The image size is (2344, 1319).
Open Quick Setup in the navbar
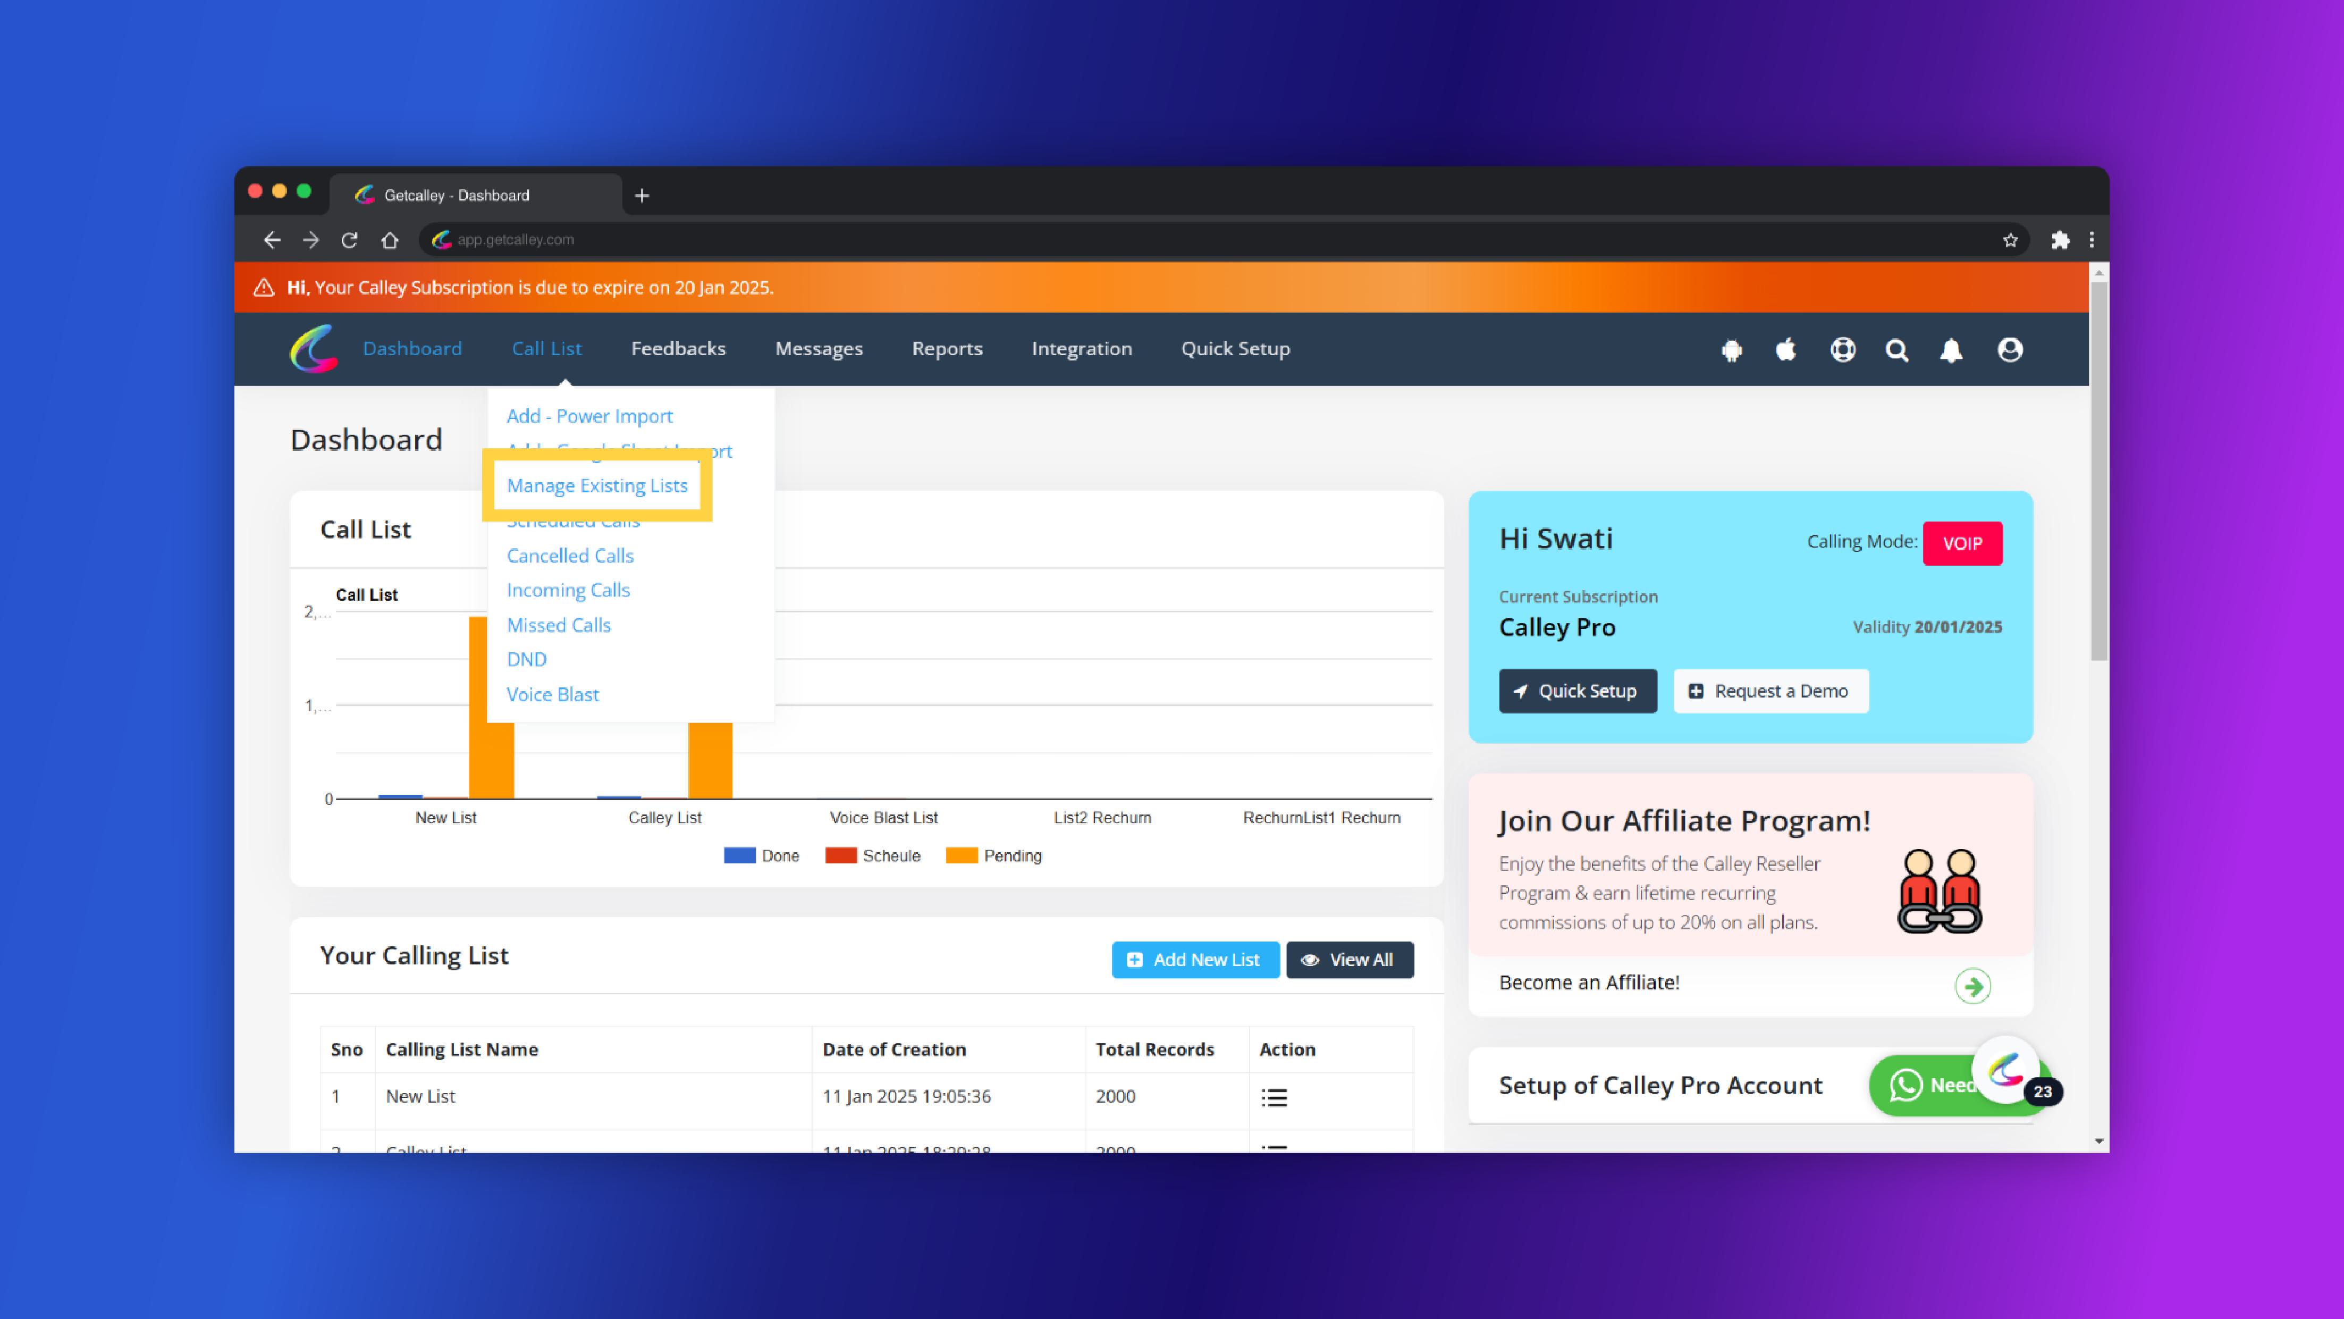pos(1236,349)
